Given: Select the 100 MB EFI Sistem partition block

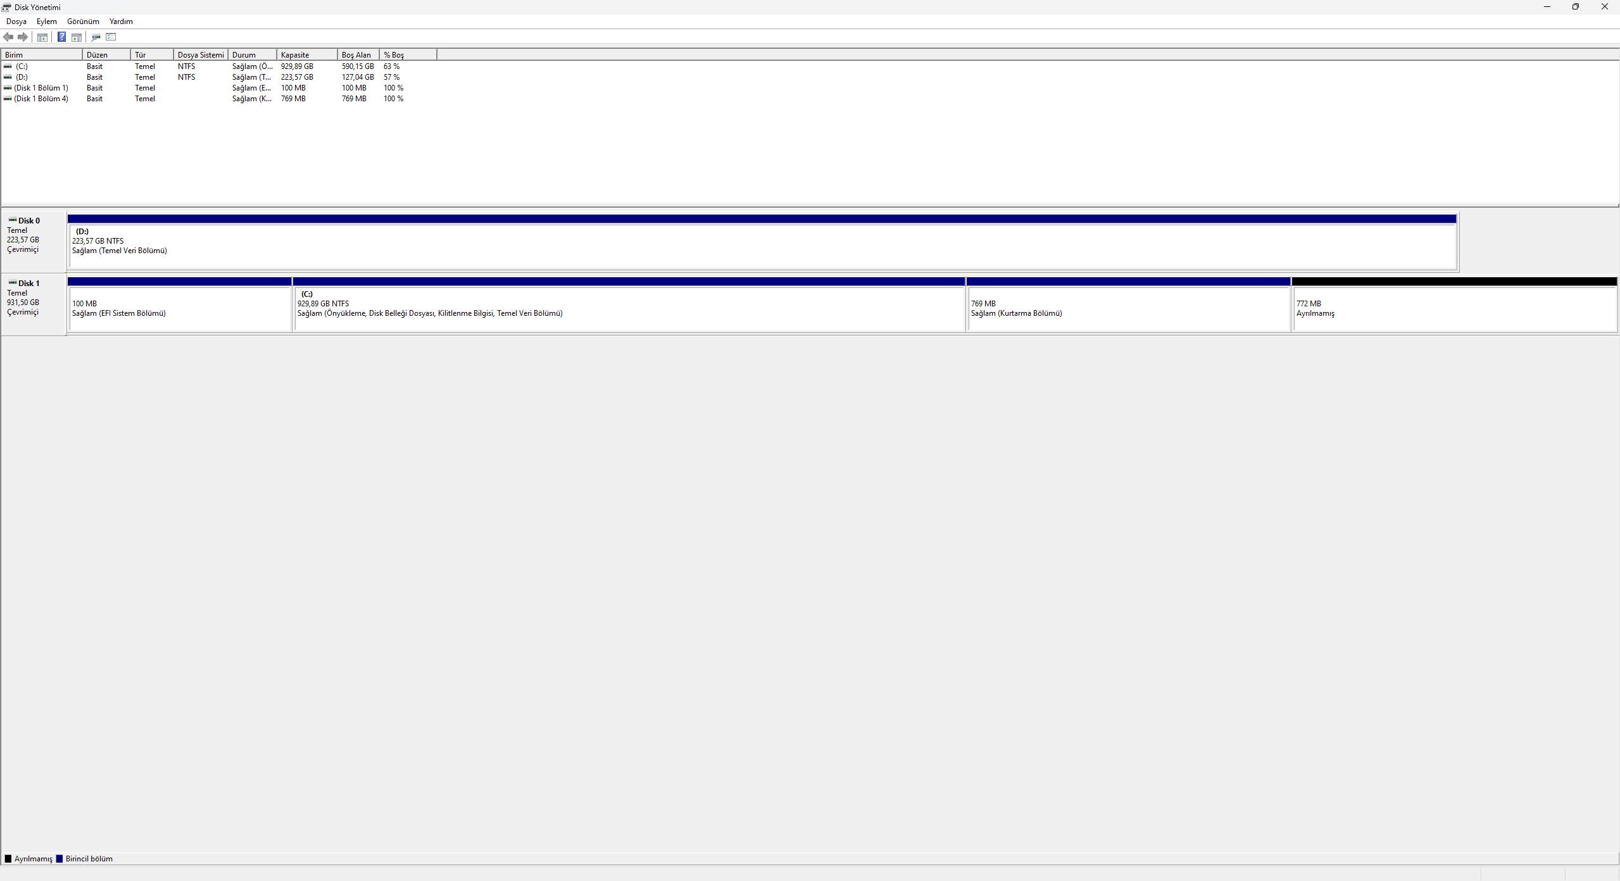Looking at the screenshot, I should point(180,308).
